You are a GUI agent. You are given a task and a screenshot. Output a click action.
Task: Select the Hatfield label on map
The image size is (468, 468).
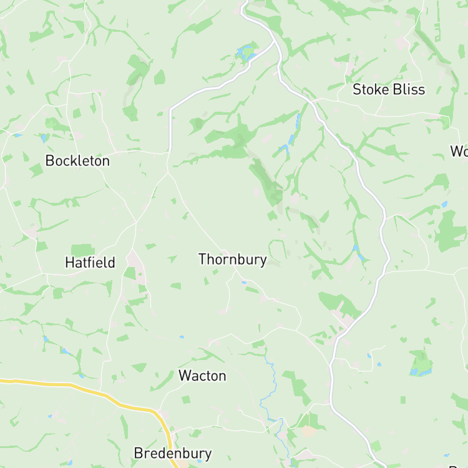pyautogui.click(x=90, y=263)
